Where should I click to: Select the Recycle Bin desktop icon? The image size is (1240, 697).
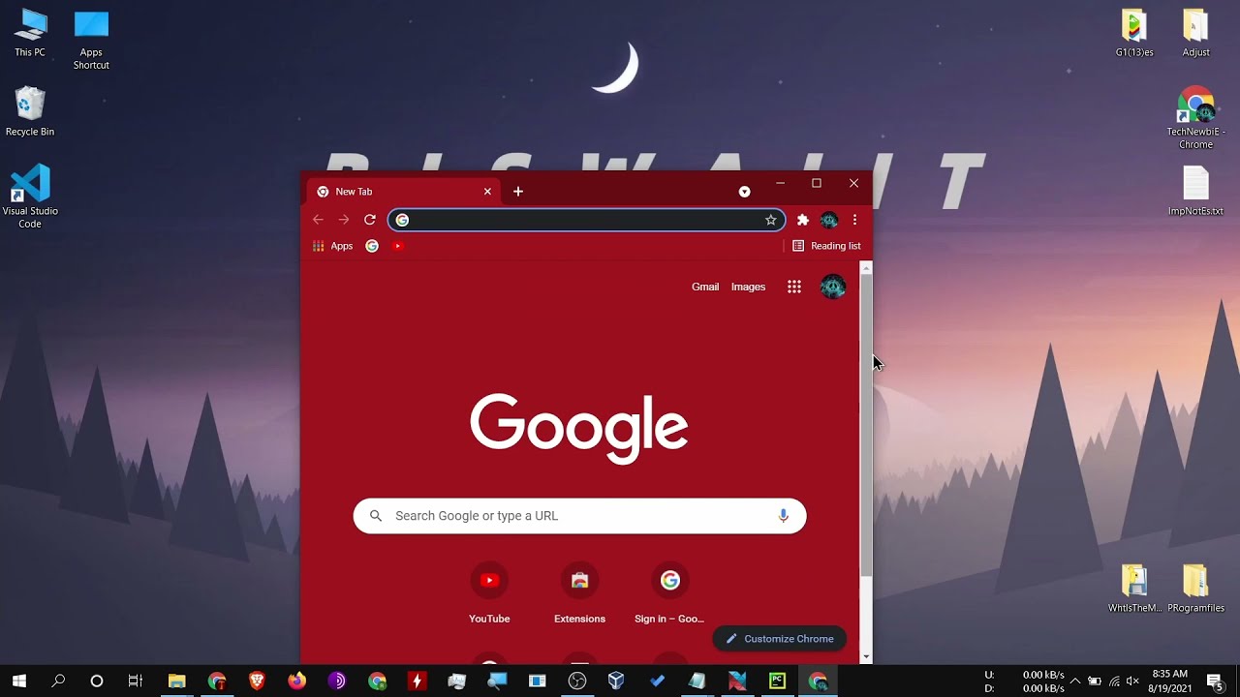pos(30,111)
